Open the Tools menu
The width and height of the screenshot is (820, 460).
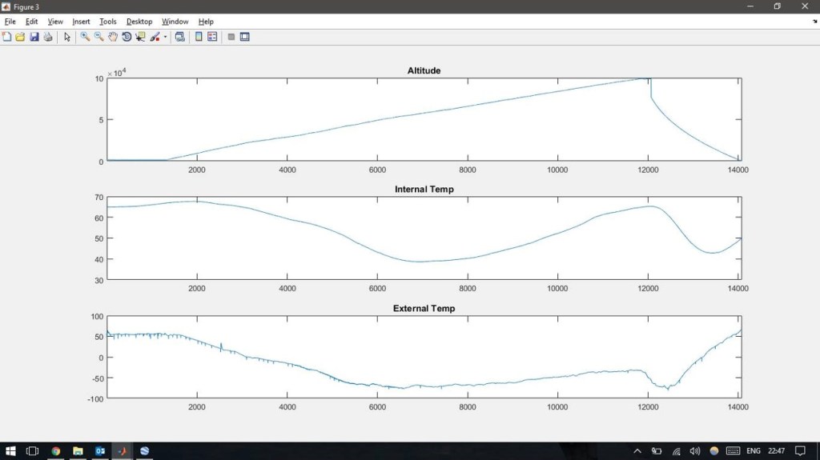pos(107,22)
